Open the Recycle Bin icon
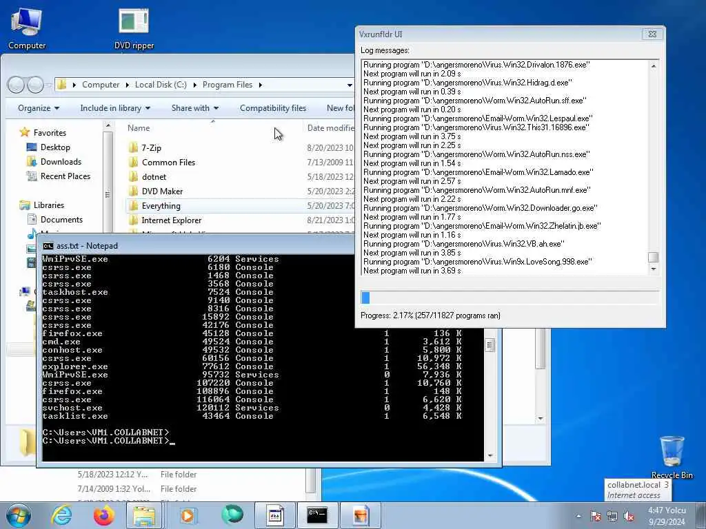Viewport: 706px width, 529px height. [672, 457]
